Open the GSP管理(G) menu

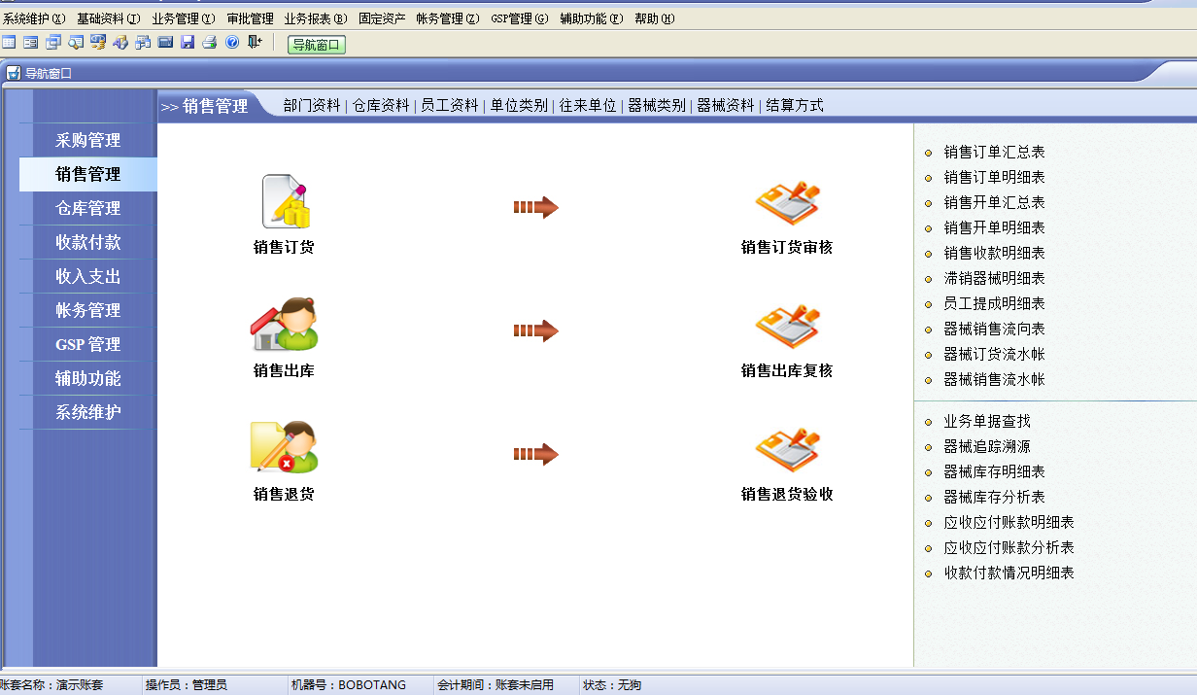click(520, 18)
